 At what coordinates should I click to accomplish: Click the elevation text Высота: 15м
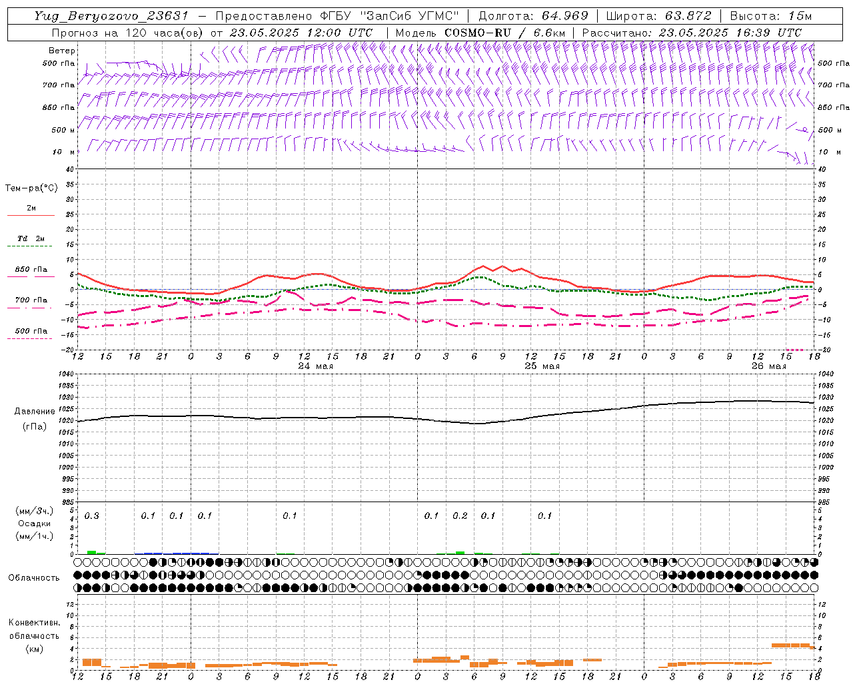click(x=771, y=16)
